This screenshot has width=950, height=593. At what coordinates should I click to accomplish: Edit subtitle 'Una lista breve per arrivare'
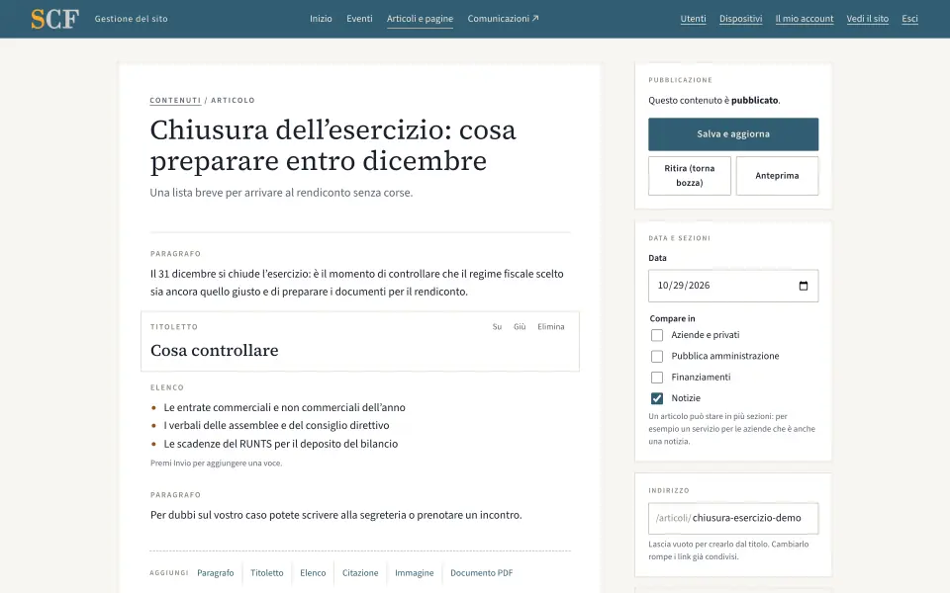click(281, 193)
